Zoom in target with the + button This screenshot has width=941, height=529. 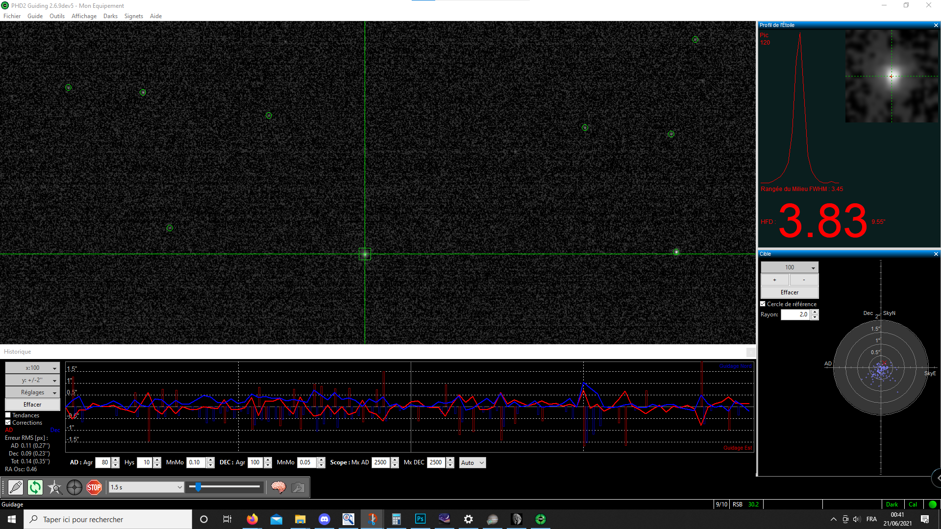[775, 280]
